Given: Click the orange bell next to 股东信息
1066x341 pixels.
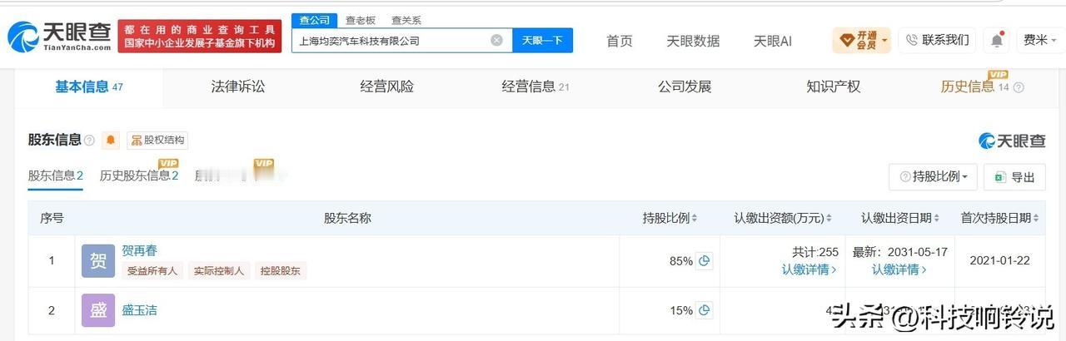Looking at the screenshot, I should [x=111, y=141].
